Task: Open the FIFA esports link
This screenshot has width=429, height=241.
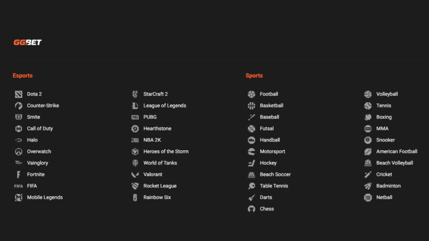Action: (x=32, y=186)
